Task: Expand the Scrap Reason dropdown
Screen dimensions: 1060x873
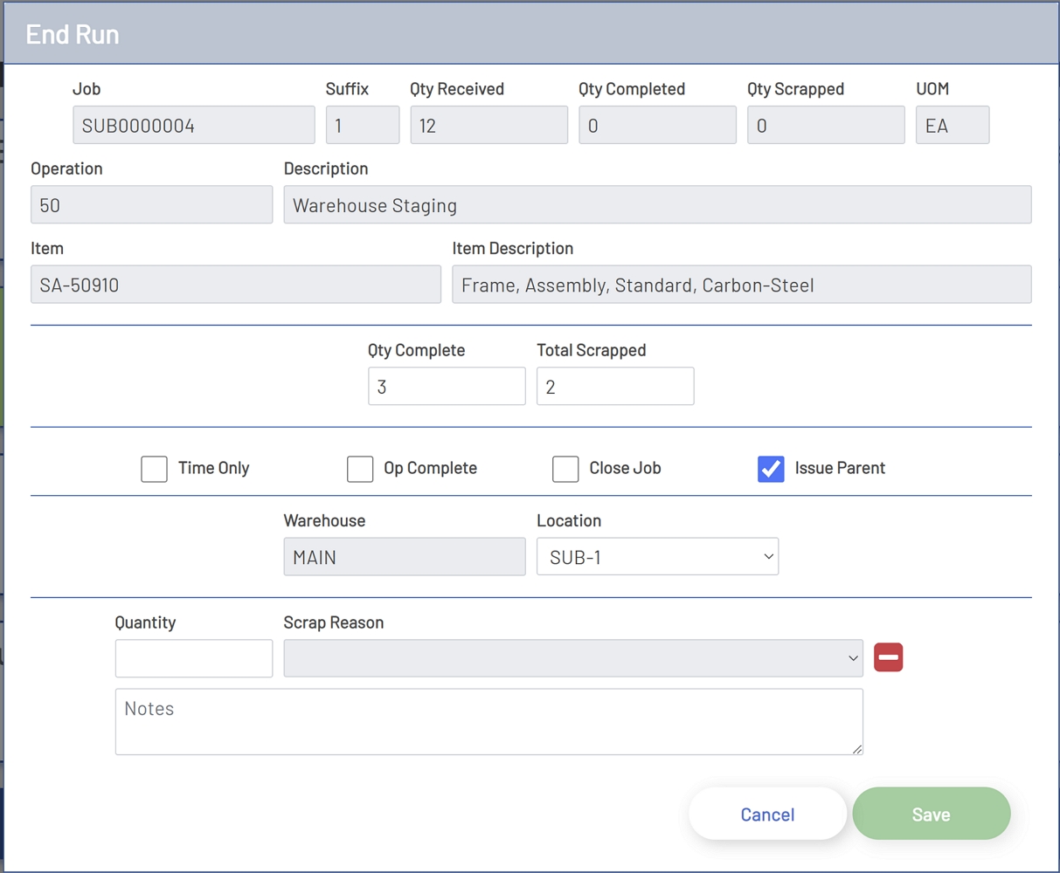Action: coord(572,658)
